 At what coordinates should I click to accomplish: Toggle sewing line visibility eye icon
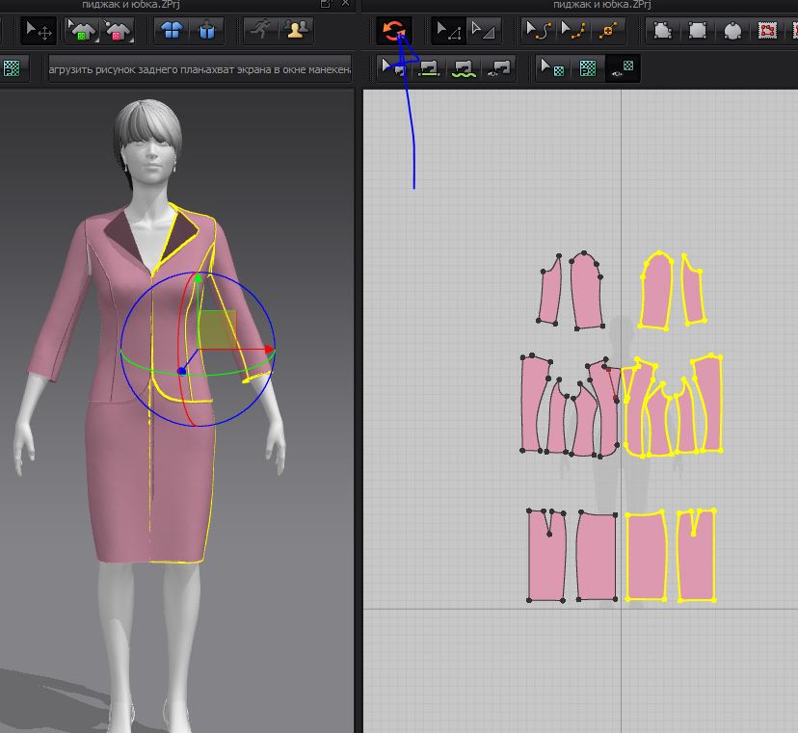tap(499, 68)
